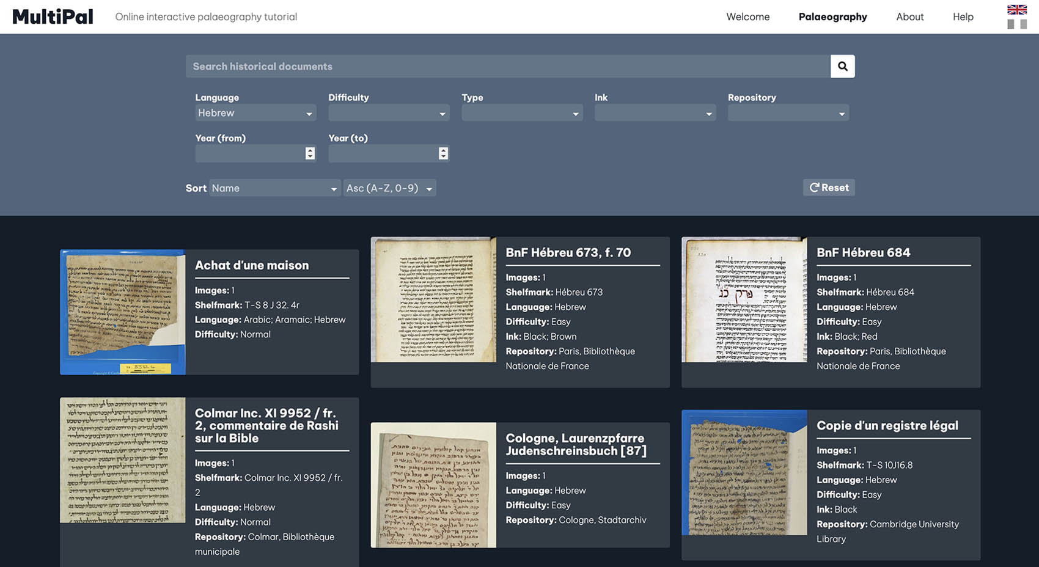
Task: Click the search magnifying glass icon
Action: pyautogui.click(x=842, y=66)
